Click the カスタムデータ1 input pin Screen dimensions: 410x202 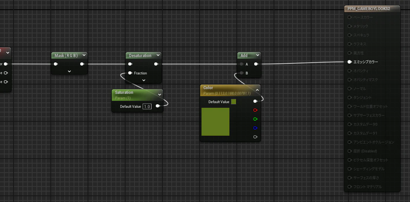click(x=349, y=133)
